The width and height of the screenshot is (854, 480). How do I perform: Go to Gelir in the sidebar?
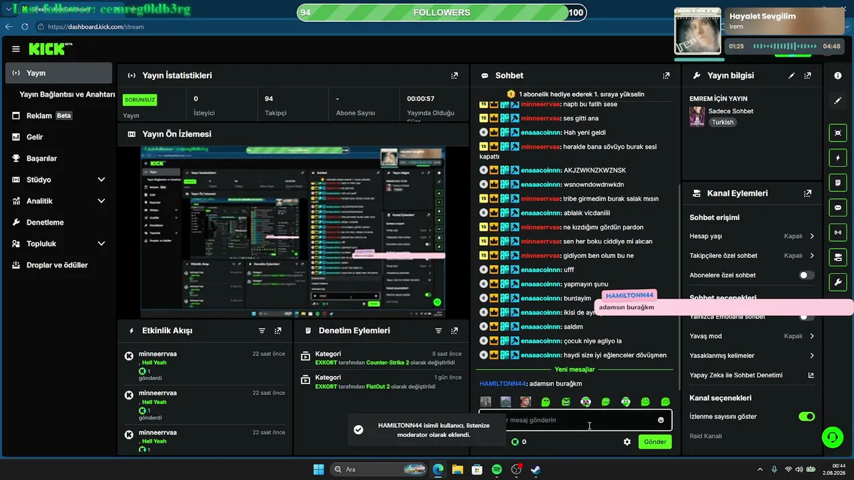[x=59, y=137]
